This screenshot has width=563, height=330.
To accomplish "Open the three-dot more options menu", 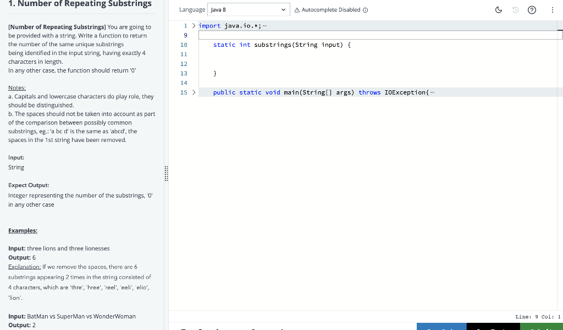I will pyautogui.click(x=552, y=10).
